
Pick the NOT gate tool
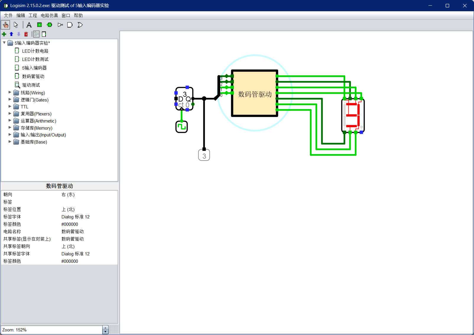(x=60, y=25)
